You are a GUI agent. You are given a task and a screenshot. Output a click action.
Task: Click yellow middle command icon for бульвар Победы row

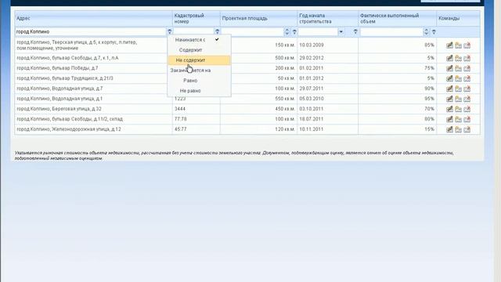(x=458, y=68)
